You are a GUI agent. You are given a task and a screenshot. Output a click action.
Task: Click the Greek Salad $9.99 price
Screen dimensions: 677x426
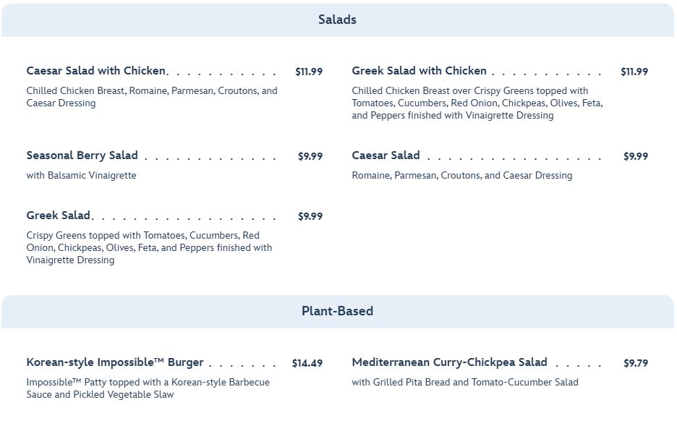[310, 216]
